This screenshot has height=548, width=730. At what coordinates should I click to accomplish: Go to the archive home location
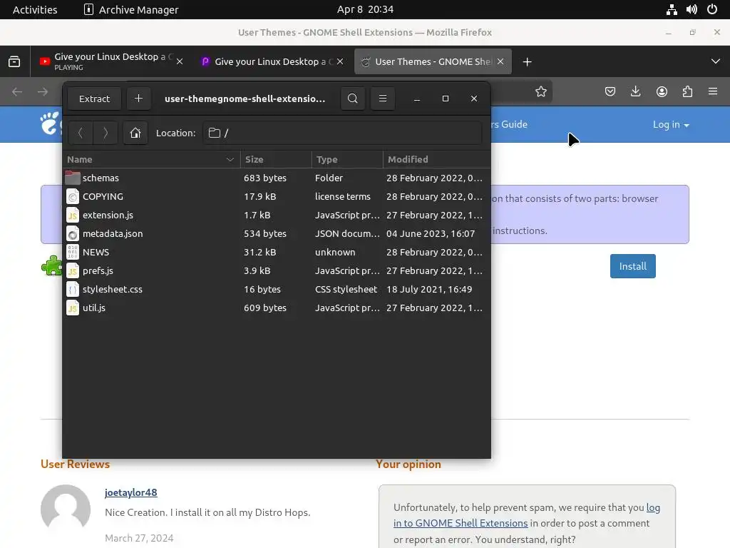click(x=135, y=133)
